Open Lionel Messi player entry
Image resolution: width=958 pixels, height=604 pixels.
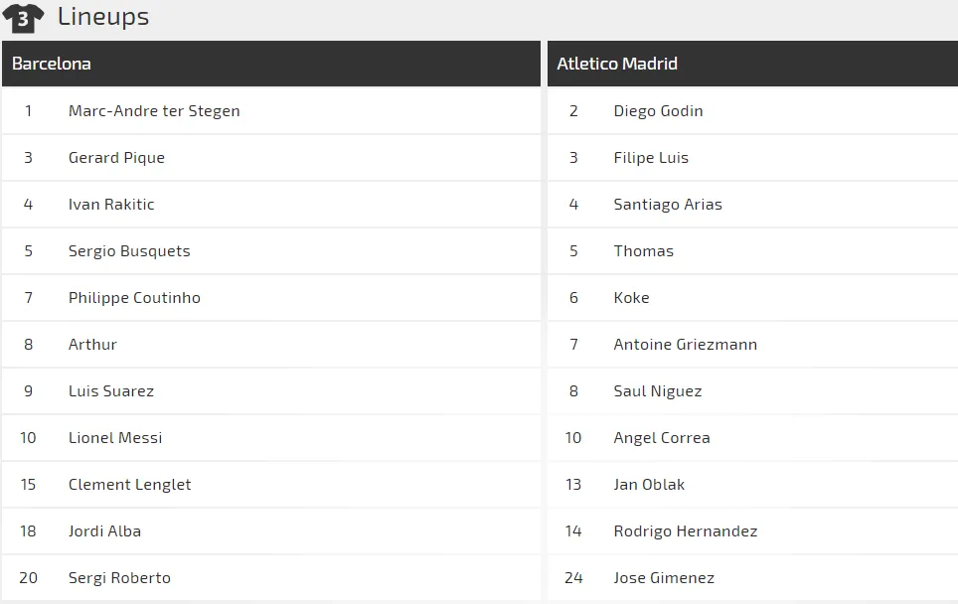(x=115, y=438)
